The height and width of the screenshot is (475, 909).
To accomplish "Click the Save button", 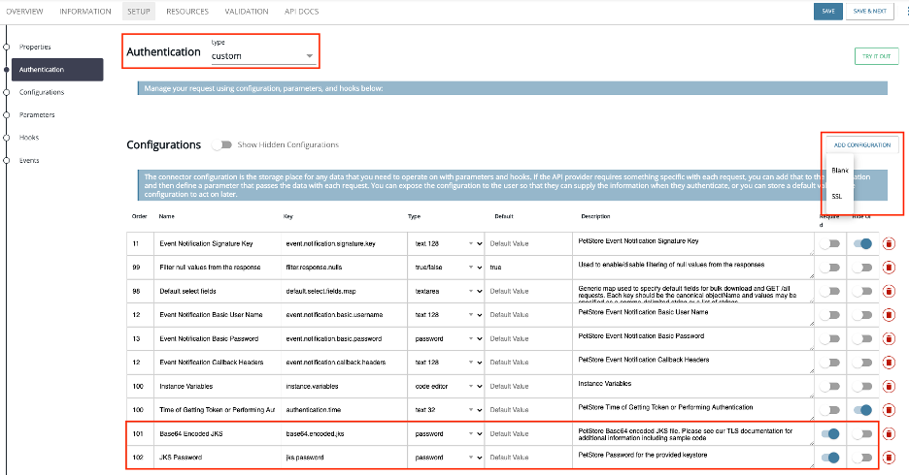I will [827, 11].
